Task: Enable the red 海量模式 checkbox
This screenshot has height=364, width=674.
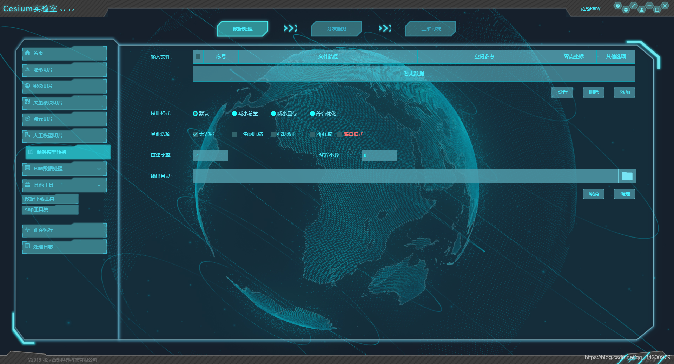Action: 339,134
